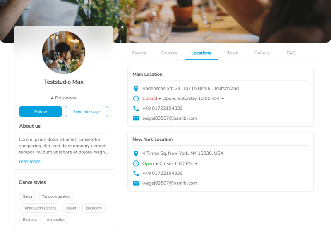Expand opening hours next to Closes 6:00 PM
Screen dimensions: 331x231
(196, 163)
